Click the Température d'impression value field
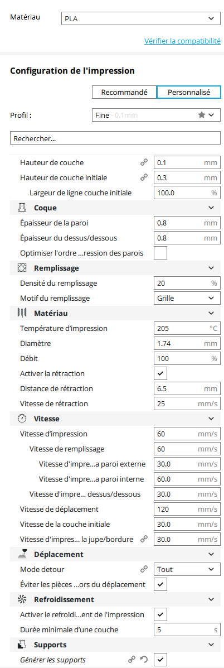 pos(187,329)
